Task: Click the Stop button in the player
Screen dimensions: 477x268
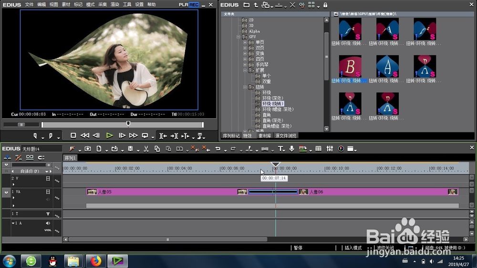Action: click(x=73, y=136)
